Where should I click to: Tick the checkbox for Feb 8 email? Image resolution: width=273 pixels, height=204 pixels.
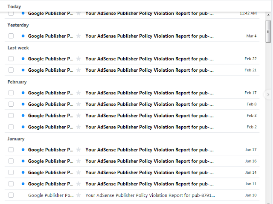click(x=11, y=104)
